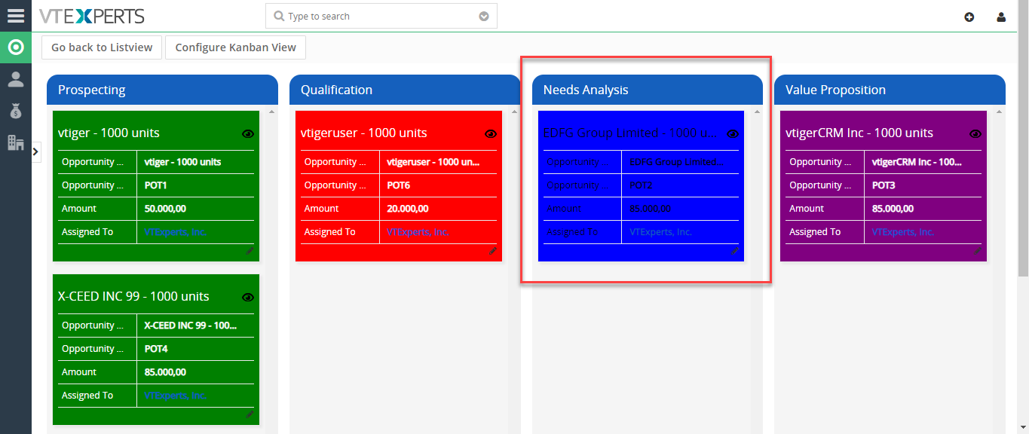The height and width of the screenshot is (434, 1029).
Task: Toggle eye icon on vtiger - 1000 units card
Action: coord(248,133)
